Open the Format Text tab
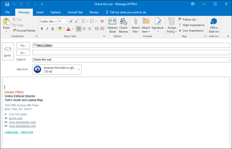232x149 pixels. pyautogui.click(x=75, y=12)
